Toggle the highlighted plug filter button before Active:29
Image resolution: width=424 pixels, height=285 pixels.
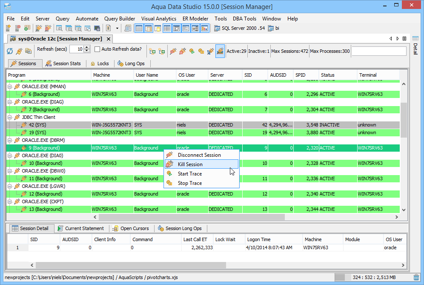(220, 51)
